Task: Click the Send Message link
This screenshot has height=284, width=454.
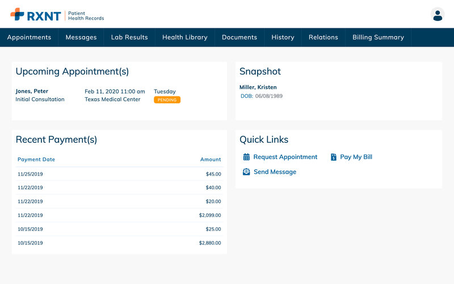Action: click(275, 172)
